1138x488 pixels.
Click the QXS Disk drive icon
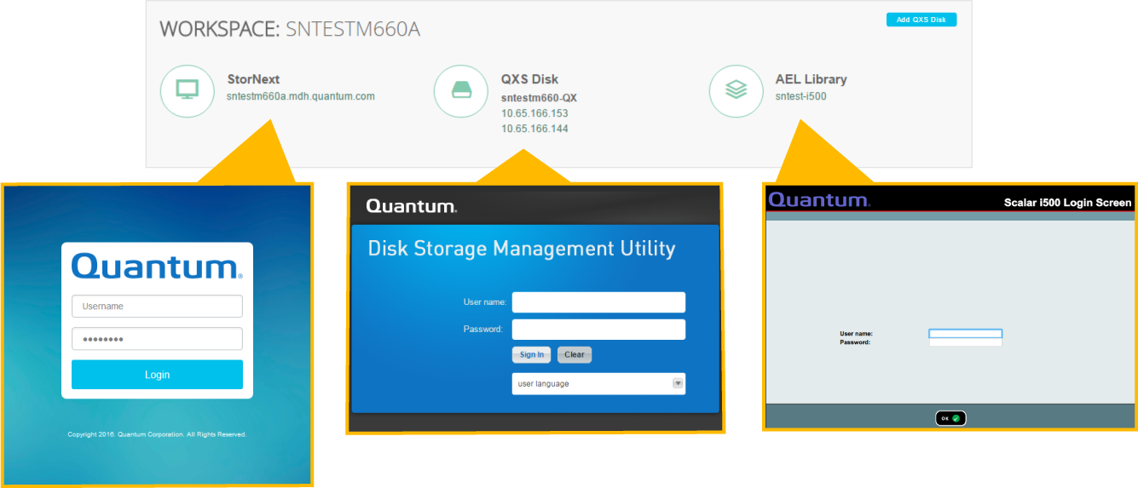(460, 91)
